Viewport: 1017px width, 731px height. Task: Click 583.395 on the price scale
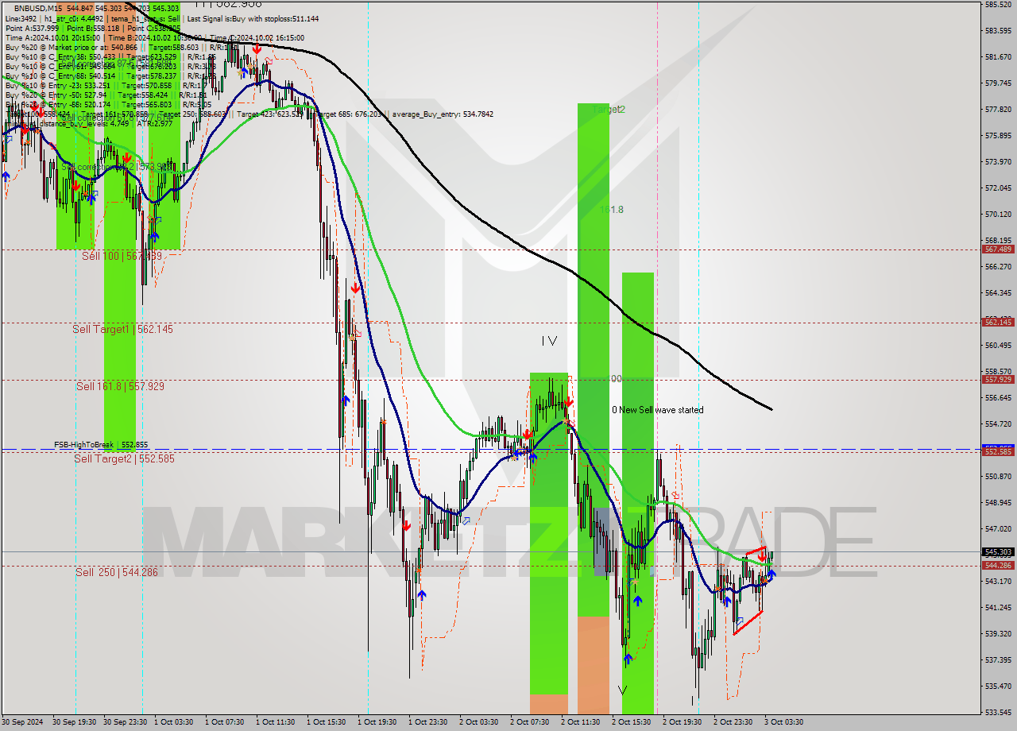(x=998, y=31)
